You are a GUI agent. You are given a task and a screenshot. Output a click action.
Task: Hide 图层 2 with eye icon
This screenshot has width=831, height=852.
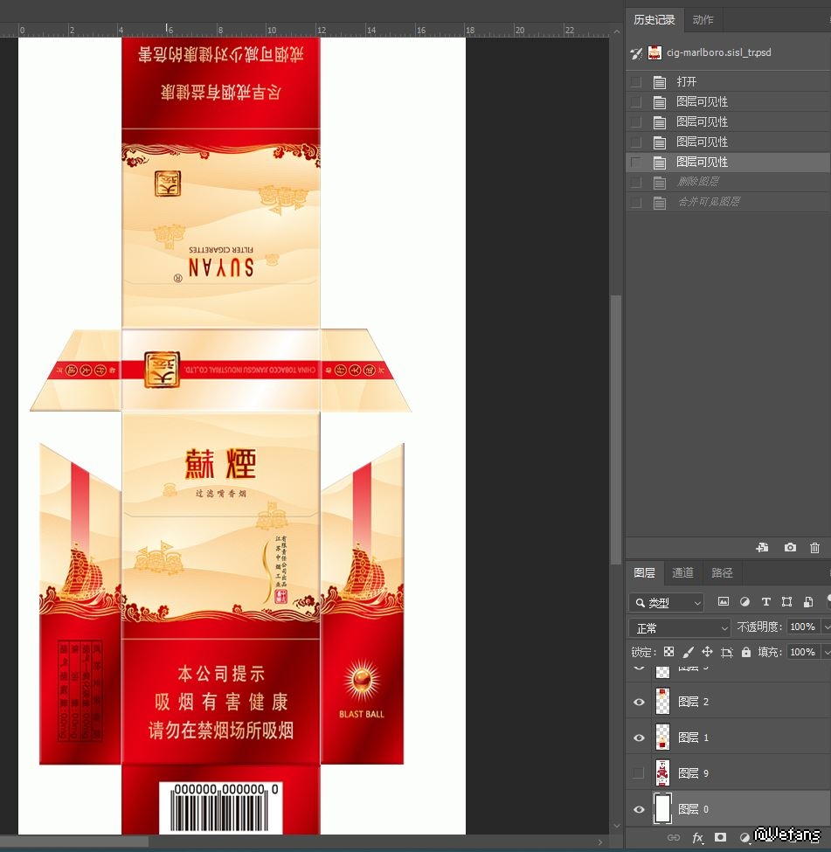(x=639, y=702)
